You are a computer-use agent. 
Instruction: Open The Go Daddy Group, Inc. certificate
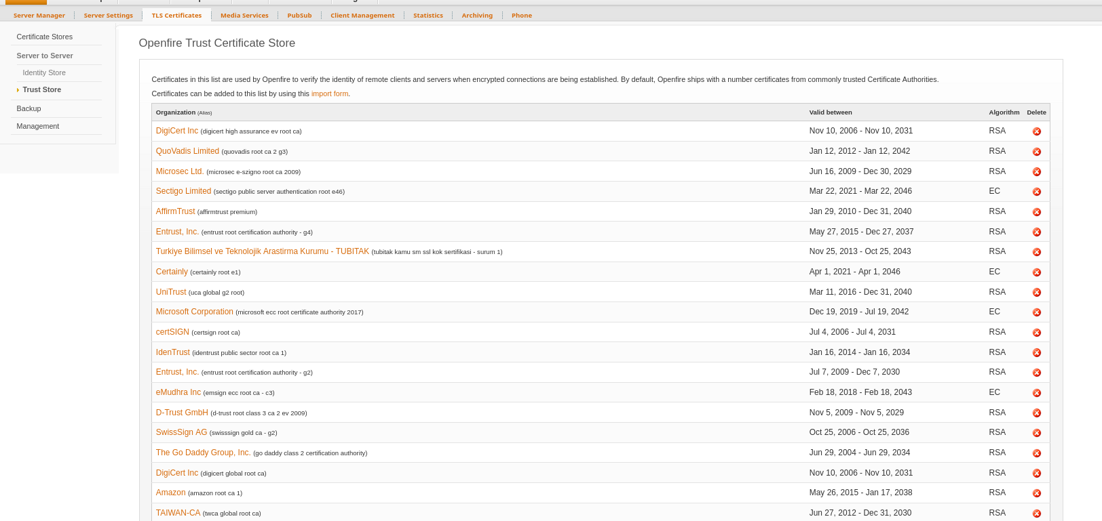pos(203,453)
